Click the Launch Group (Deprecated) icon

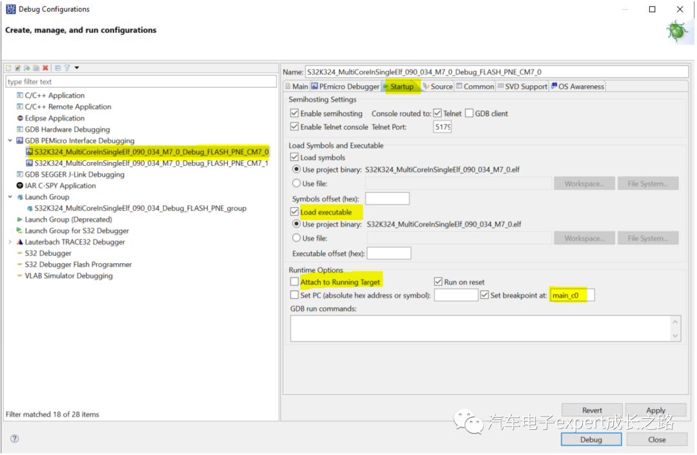[19, 219]
